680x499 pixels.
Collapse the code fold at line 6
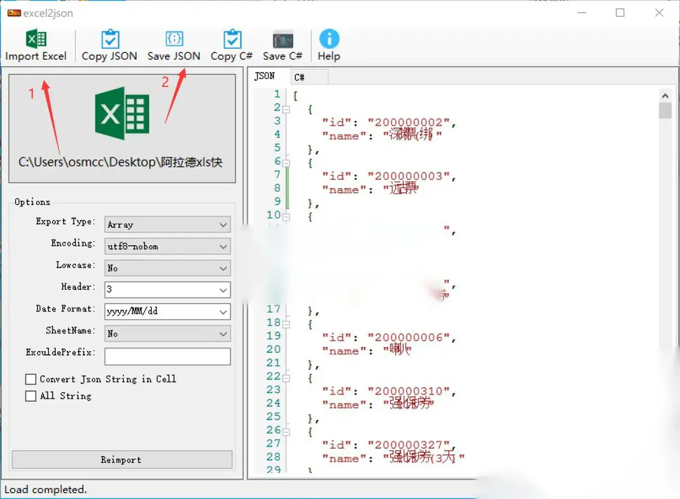point(286,164)
